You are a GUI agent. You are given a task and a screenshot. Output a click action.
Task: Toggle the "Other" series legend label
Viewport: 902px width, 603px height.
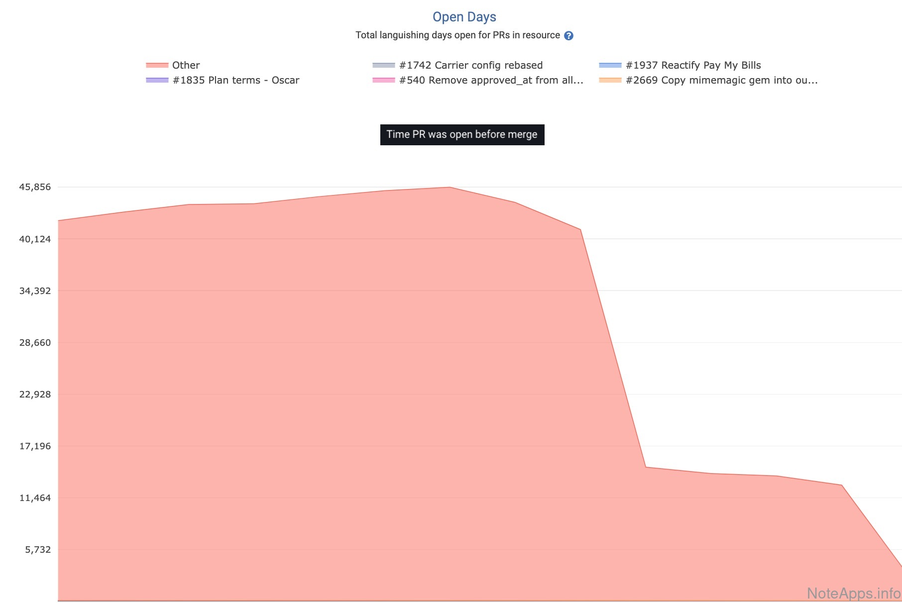click(x=186, y=65)
